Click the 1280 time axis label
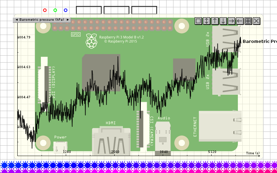This screenshot has width=277, height=173. pos(67,152)
